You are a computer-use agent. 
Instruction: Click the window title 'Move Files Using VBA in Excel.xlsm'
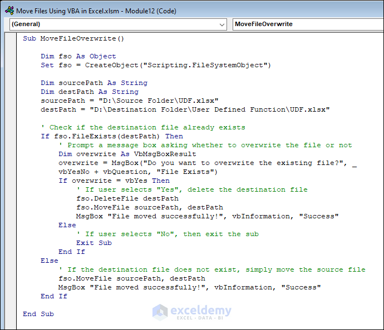pos(67,11)
